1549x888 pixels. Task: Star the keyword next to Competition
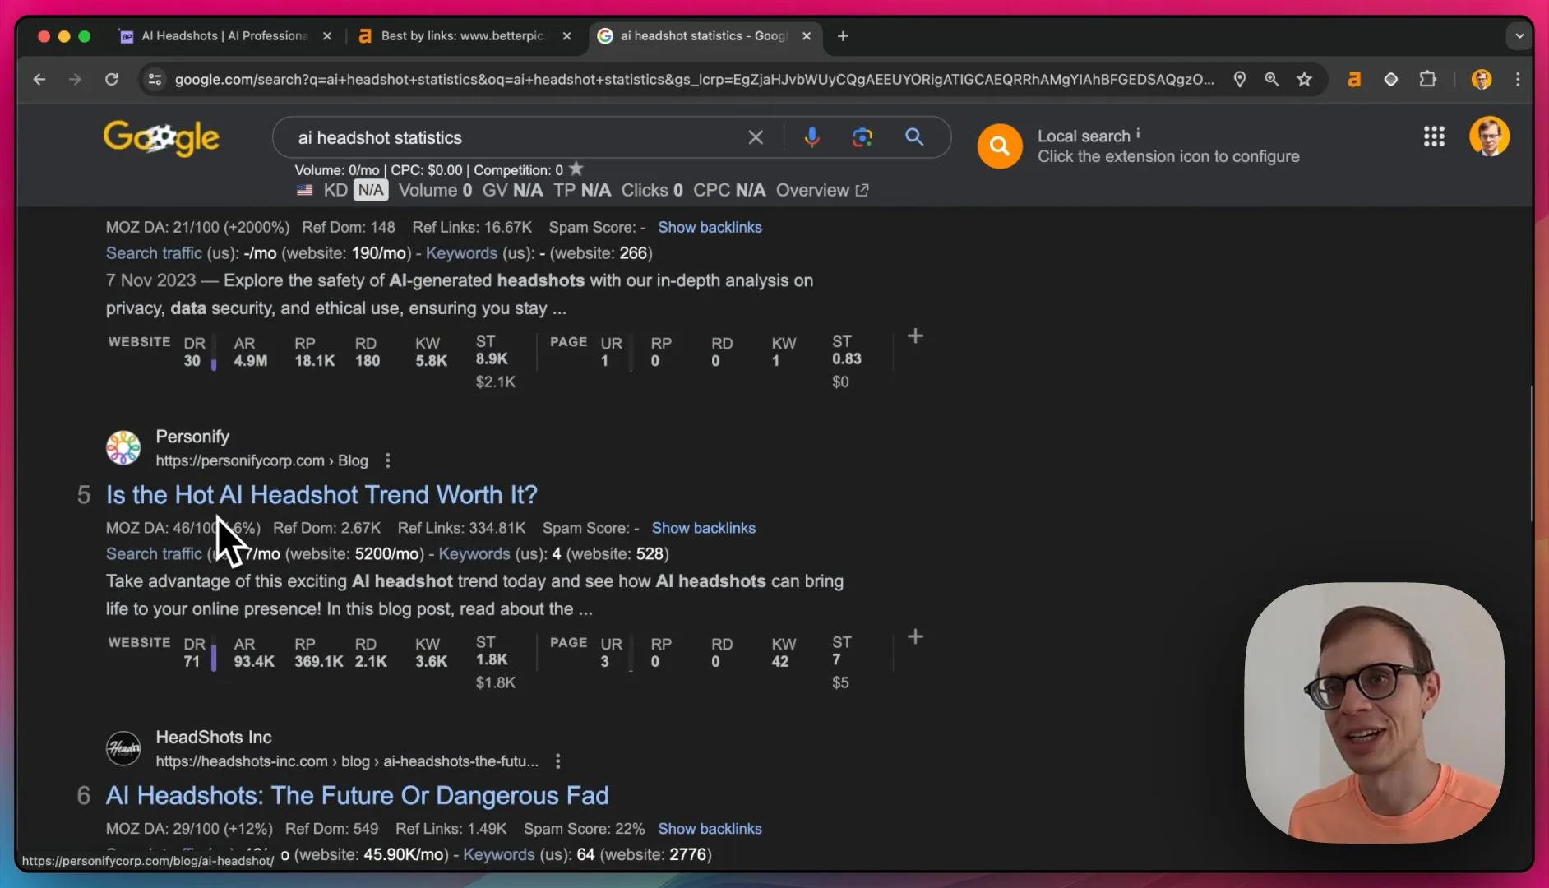pos(576,169)
